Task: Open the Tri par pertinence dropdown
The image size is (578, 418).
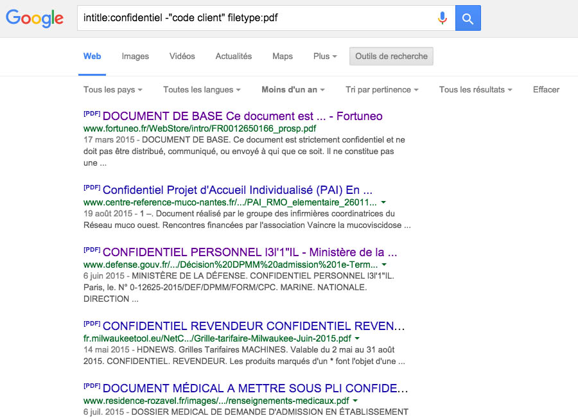Action: [382, 90]
